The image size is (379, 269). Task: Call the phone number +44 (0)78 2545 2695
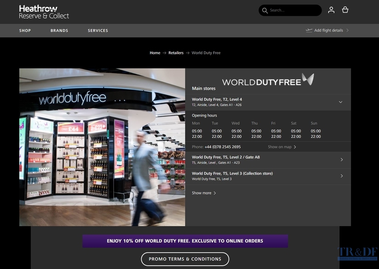[x=223, y=147]
